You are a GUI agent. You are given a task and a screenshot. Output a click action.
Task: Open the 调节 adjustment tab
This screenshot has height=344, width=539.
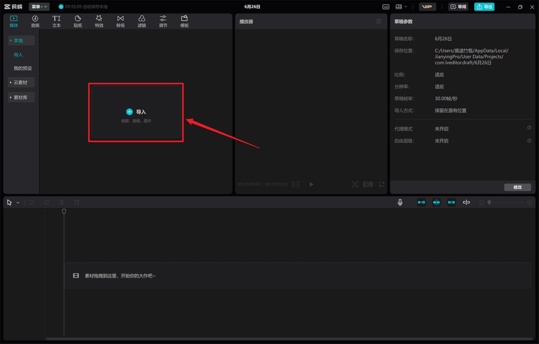coord(163,21)
